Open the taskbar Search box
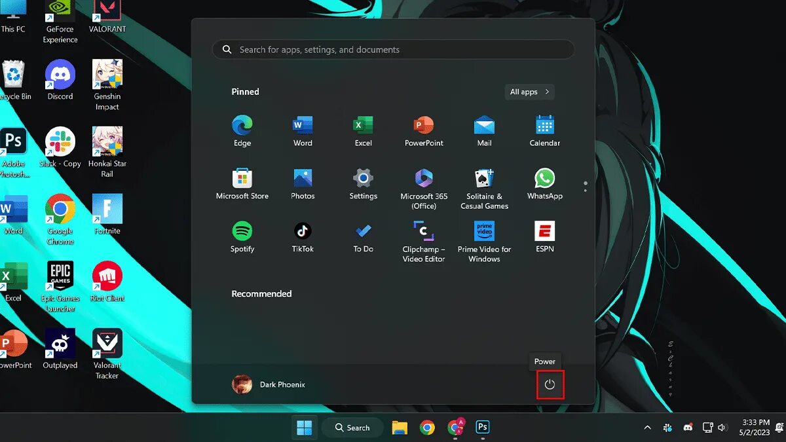Screen dimensions: 786x442 352,428
